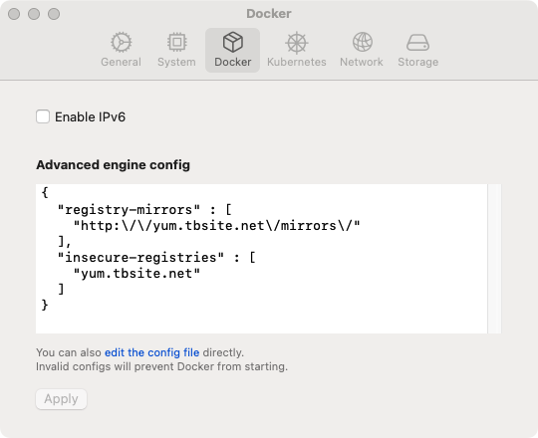Click the config editor's vertical scrollbar track
Image resolution: width=538 pixels, height=438 pixels.
tap(494, 259)
